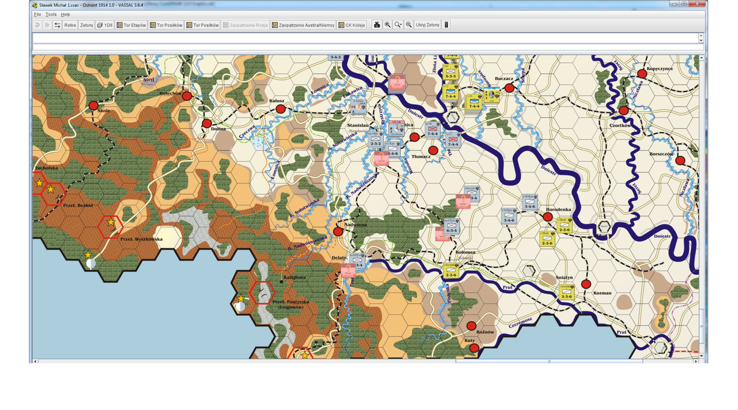Click the step forward arrow in the toolbar
The image size is (738, 410).
pos(47,25)
